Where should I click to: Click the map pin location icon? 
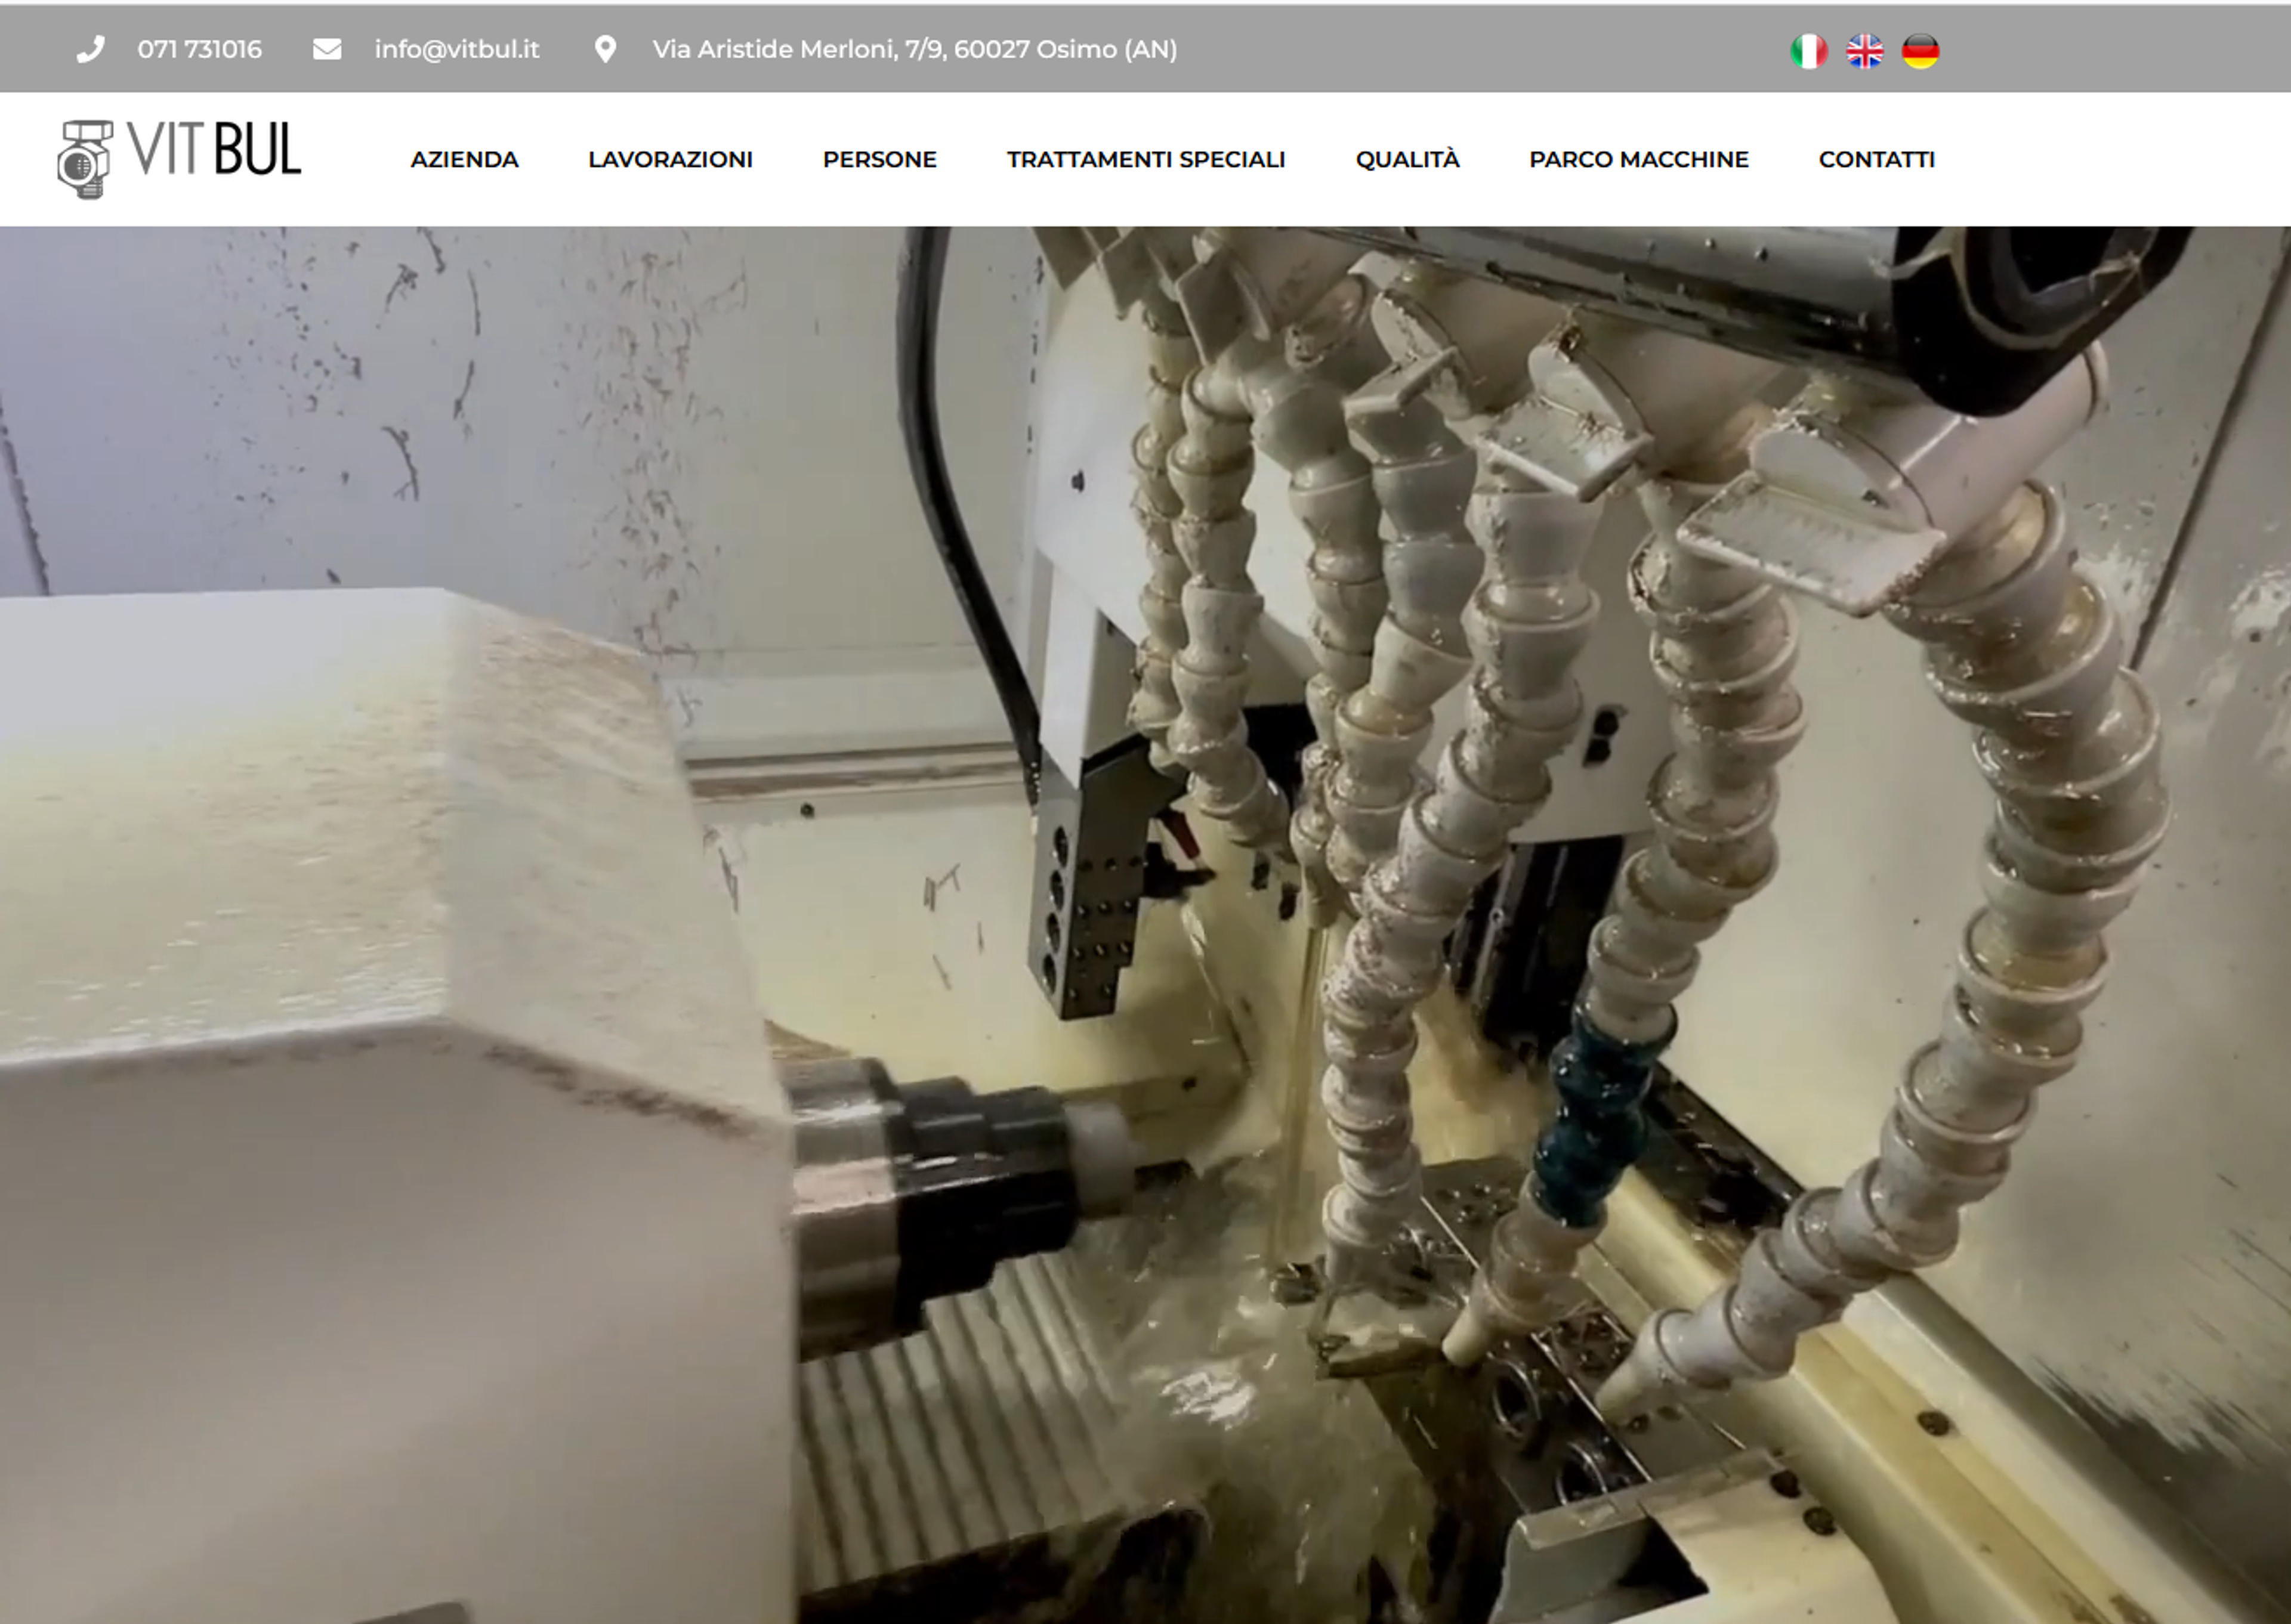[x=605, y=49]
